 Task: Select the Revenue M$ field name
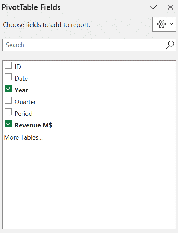[x=33, y=125]
